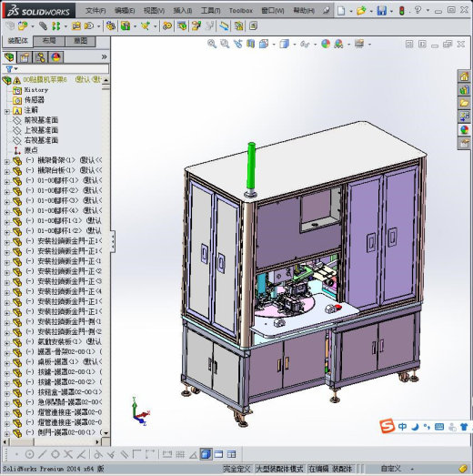473x476 pixels.
Task: Open File Explorer task pane folder icon
Action: click(465, 103)
